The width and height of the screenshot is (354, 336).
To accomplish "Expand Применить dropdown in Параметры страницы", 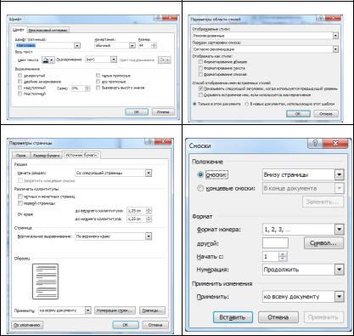I will [88, 310].
